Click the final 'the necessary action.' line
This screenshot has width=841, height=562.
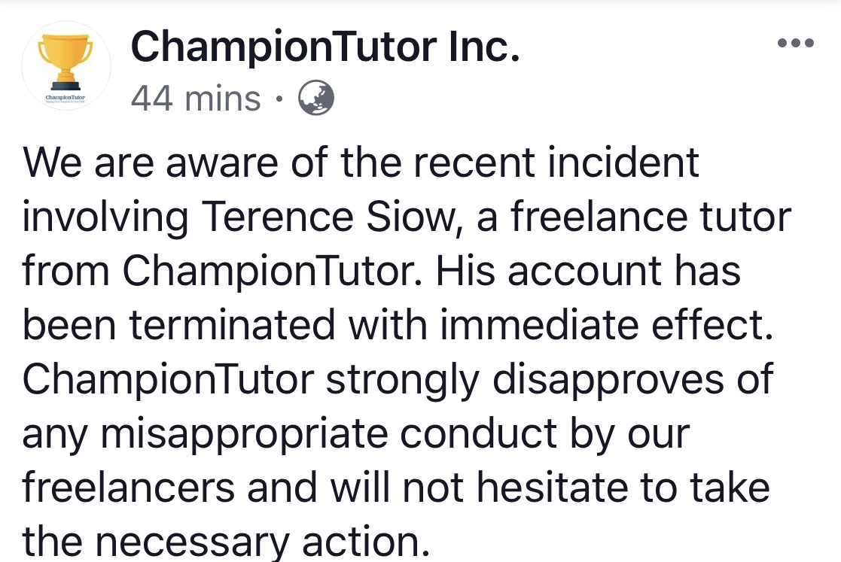[227, 541]
